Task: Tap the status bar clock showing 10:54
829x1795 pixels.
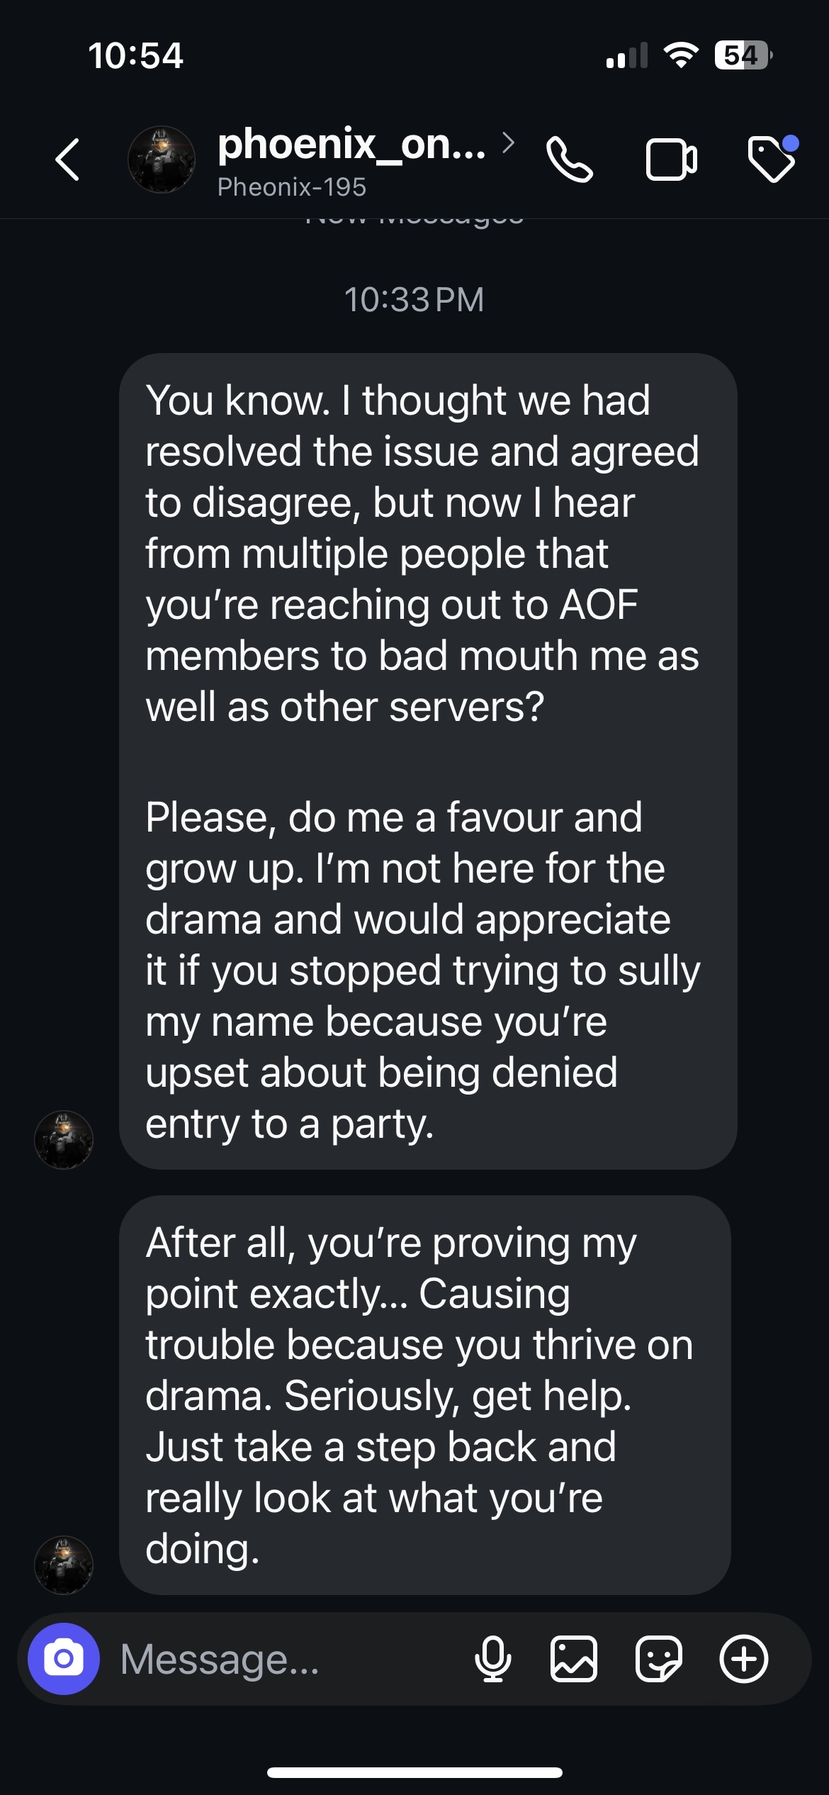Action: click(136, 55)
